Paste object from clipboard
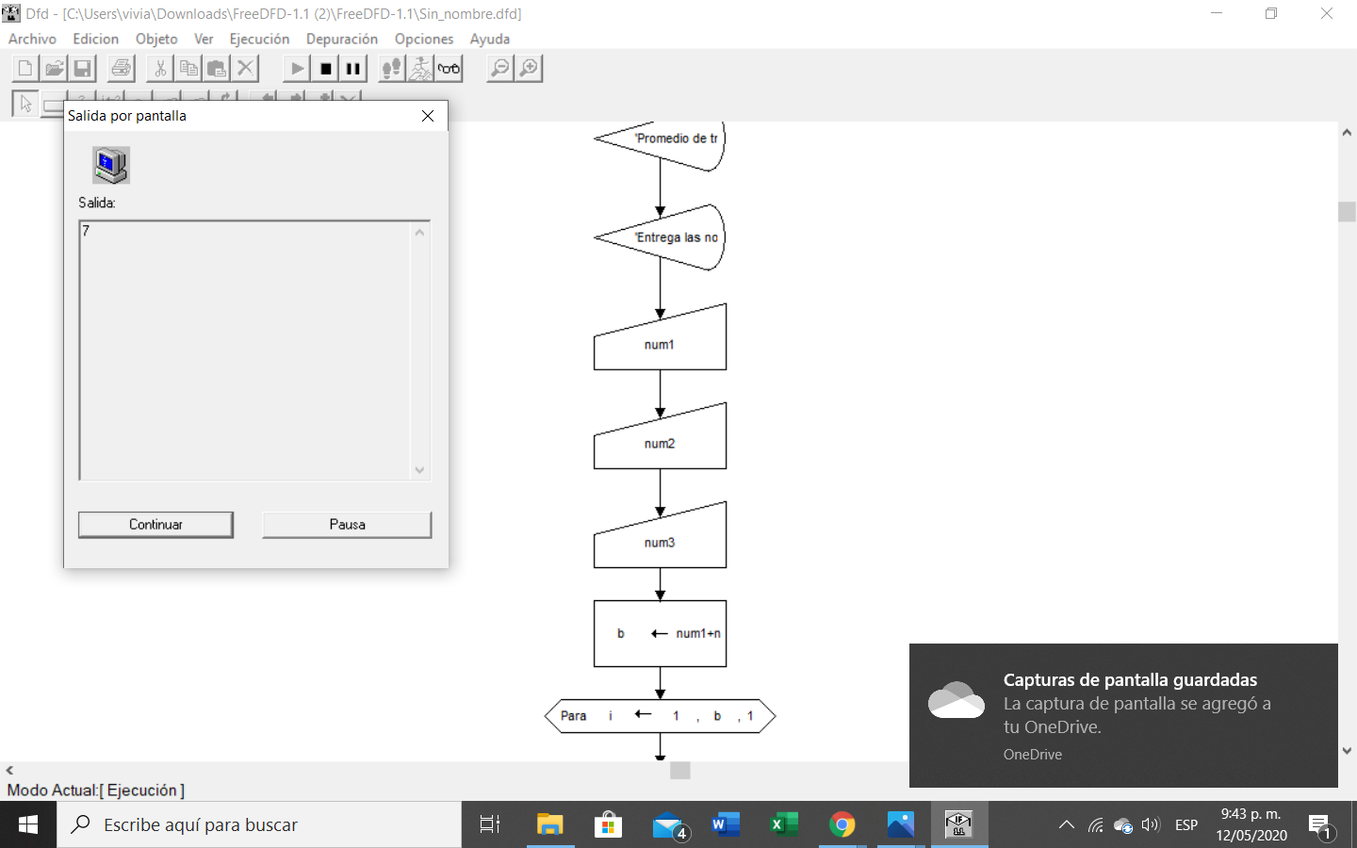 (x=217, y=68)
